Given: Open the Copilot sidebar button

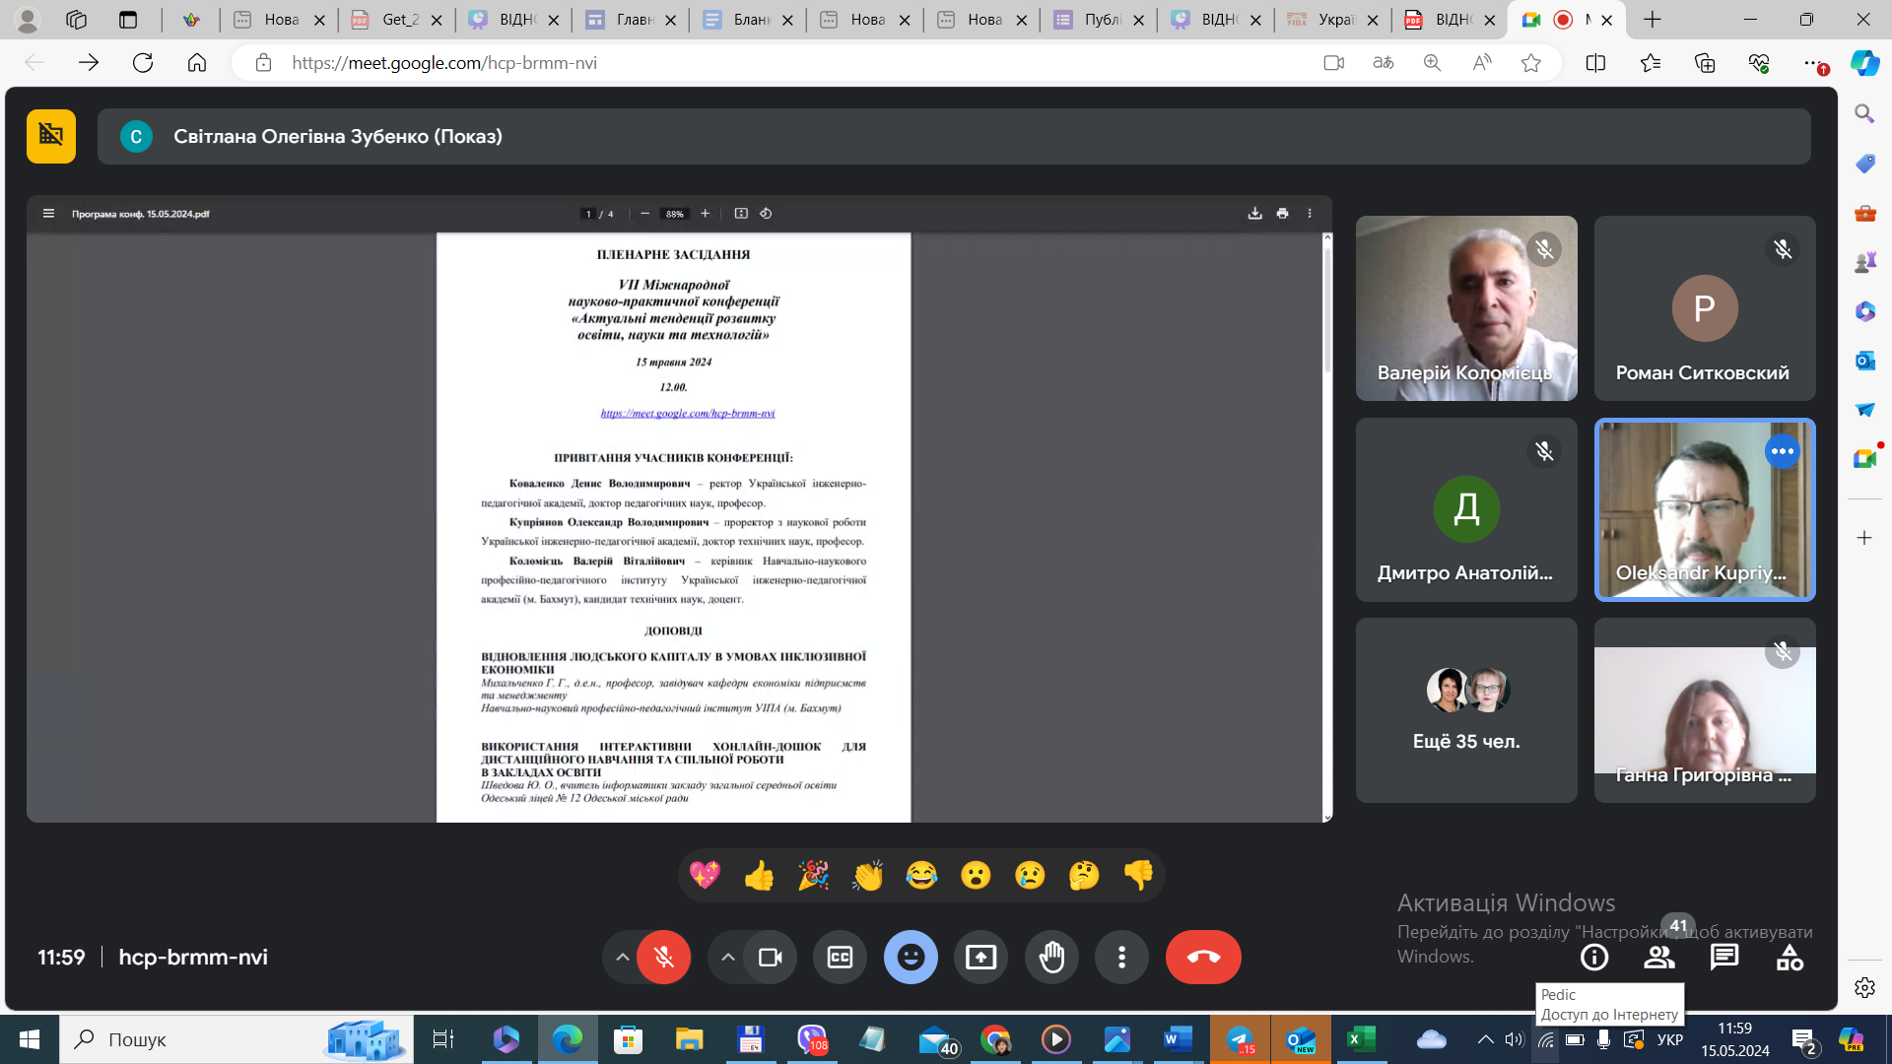Looking at the screenshot, I should coord(1864,63).
